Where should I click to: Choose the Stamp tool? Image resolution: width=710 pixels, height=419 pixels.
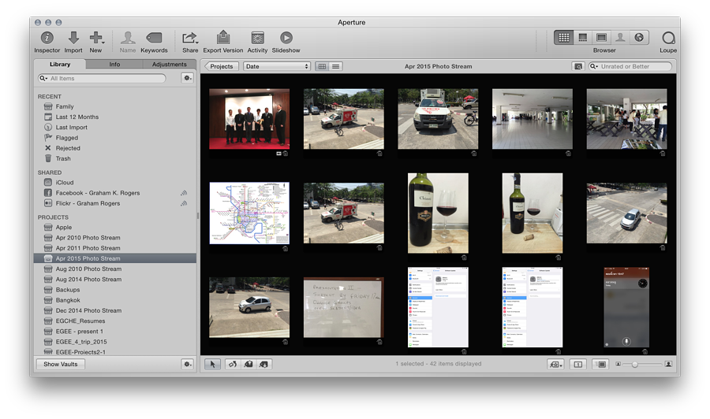tap(263, 364)
